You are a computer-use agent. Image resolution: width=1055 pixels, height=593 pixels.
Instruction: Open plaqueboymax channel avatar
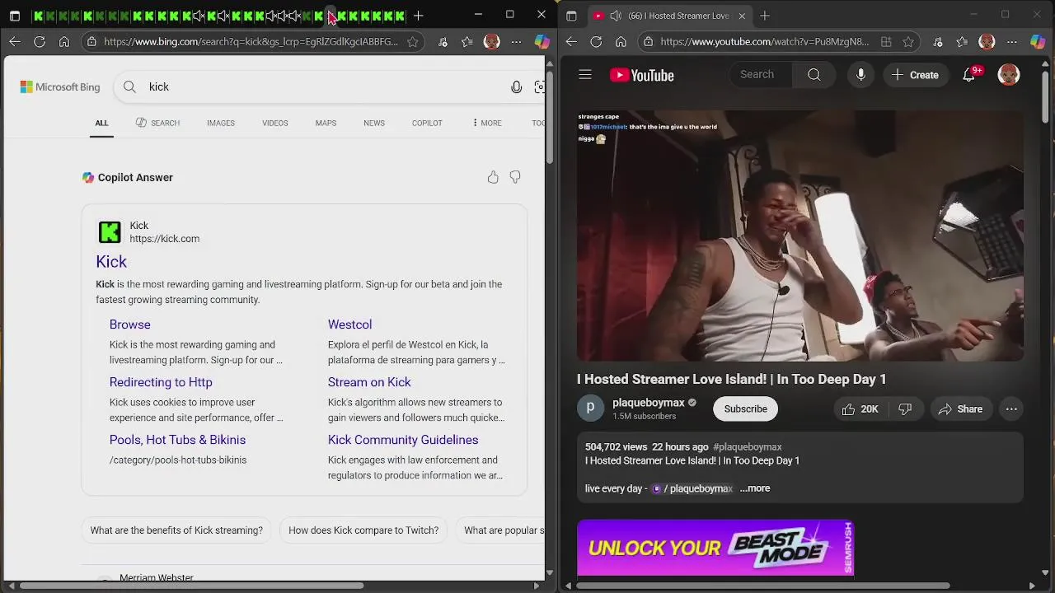coord(590,409)
